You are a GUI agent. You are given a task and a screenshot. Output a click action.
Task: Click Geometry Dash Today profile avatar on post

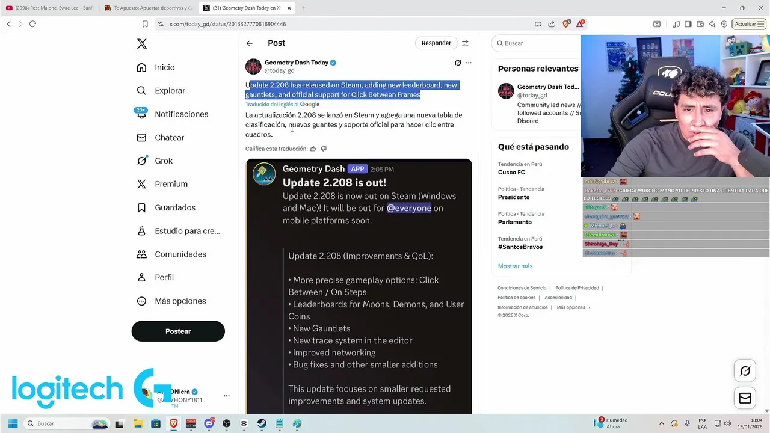tap(253, 67)
